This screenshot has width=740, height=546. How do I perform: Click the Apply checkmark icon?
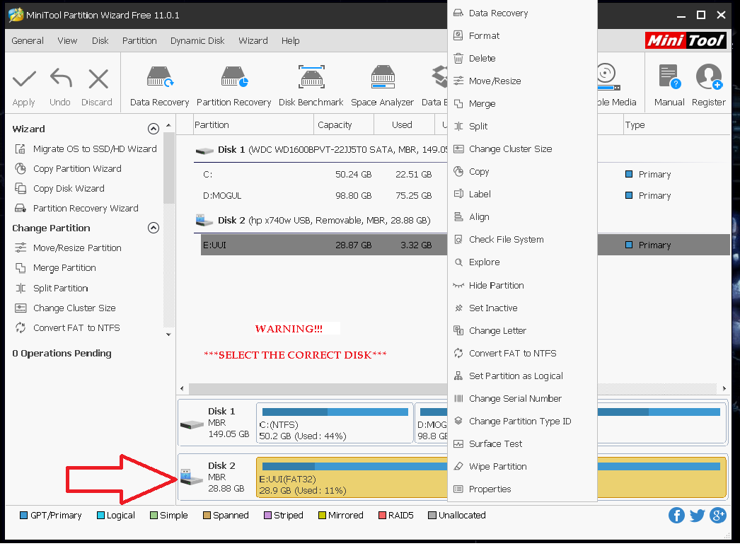24,79
